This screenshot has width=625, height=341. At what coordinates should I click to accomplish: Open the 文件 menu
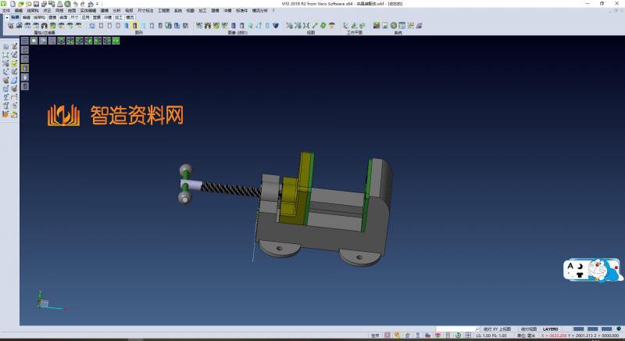5,10
